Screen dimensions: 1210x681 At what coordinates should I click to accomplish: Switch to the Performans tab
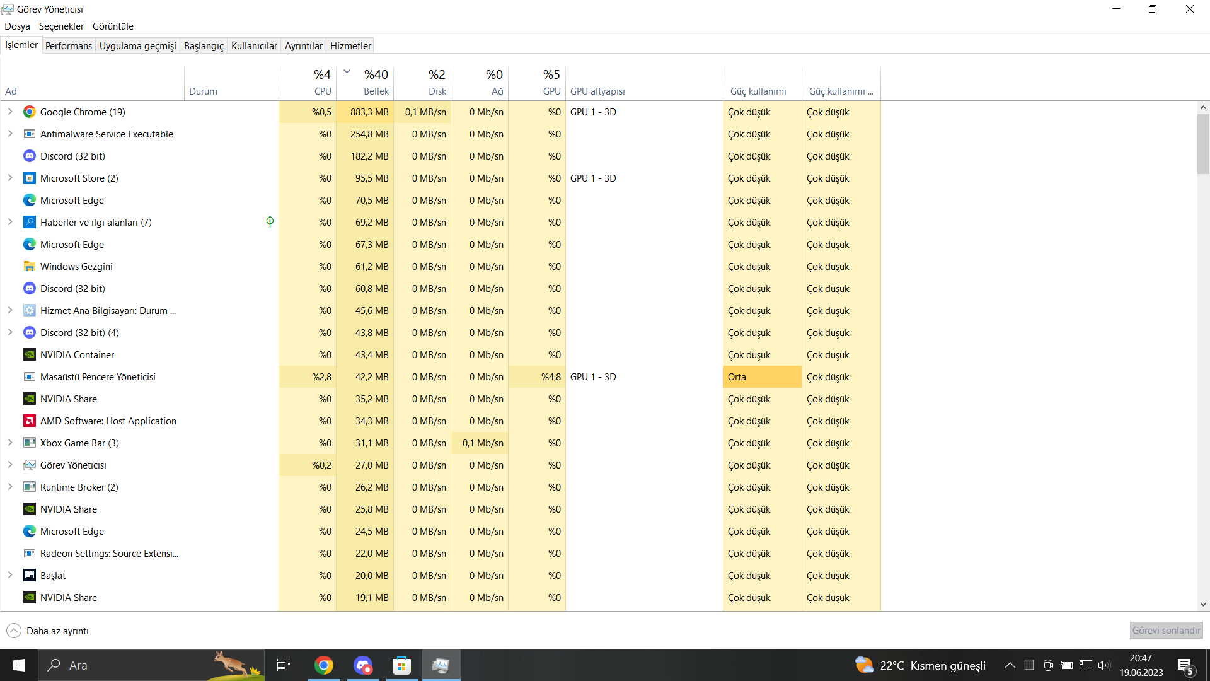(69, 45)
